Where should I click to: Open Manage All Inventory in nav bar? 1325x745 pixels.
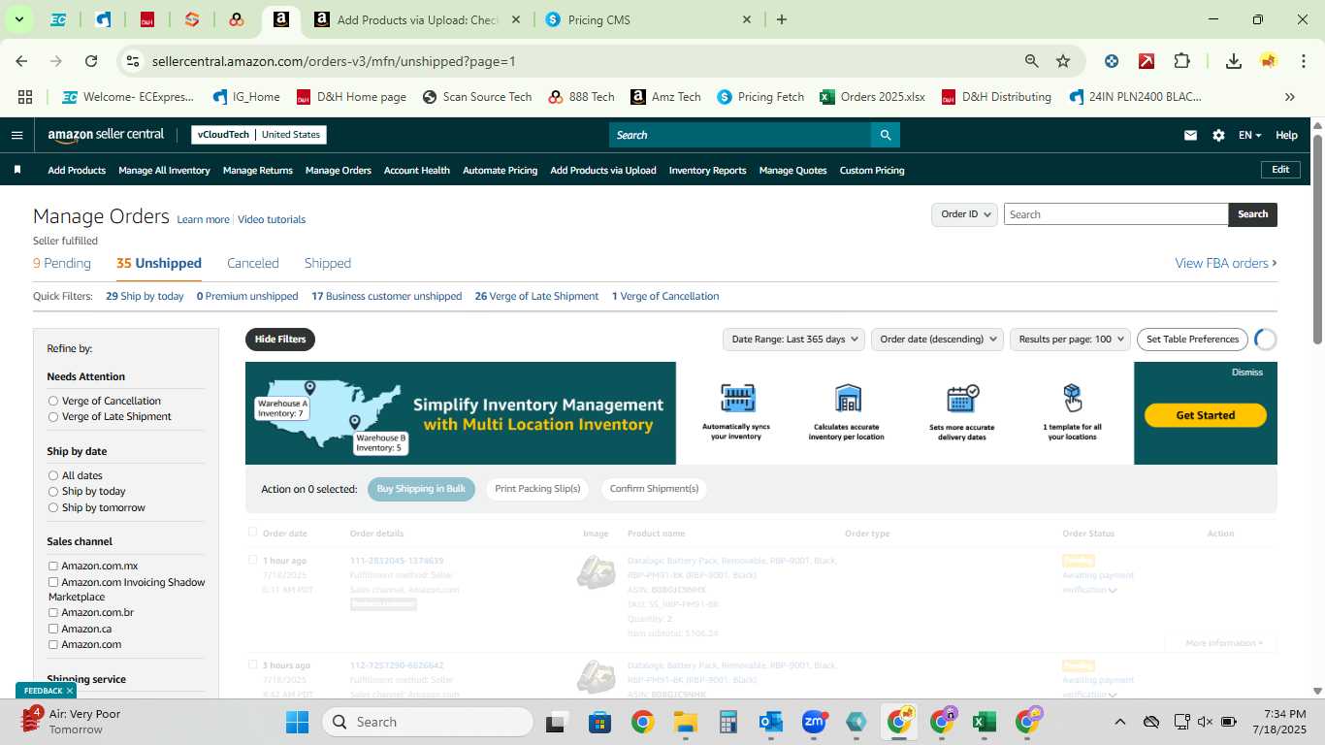click(x=164, y=170)
